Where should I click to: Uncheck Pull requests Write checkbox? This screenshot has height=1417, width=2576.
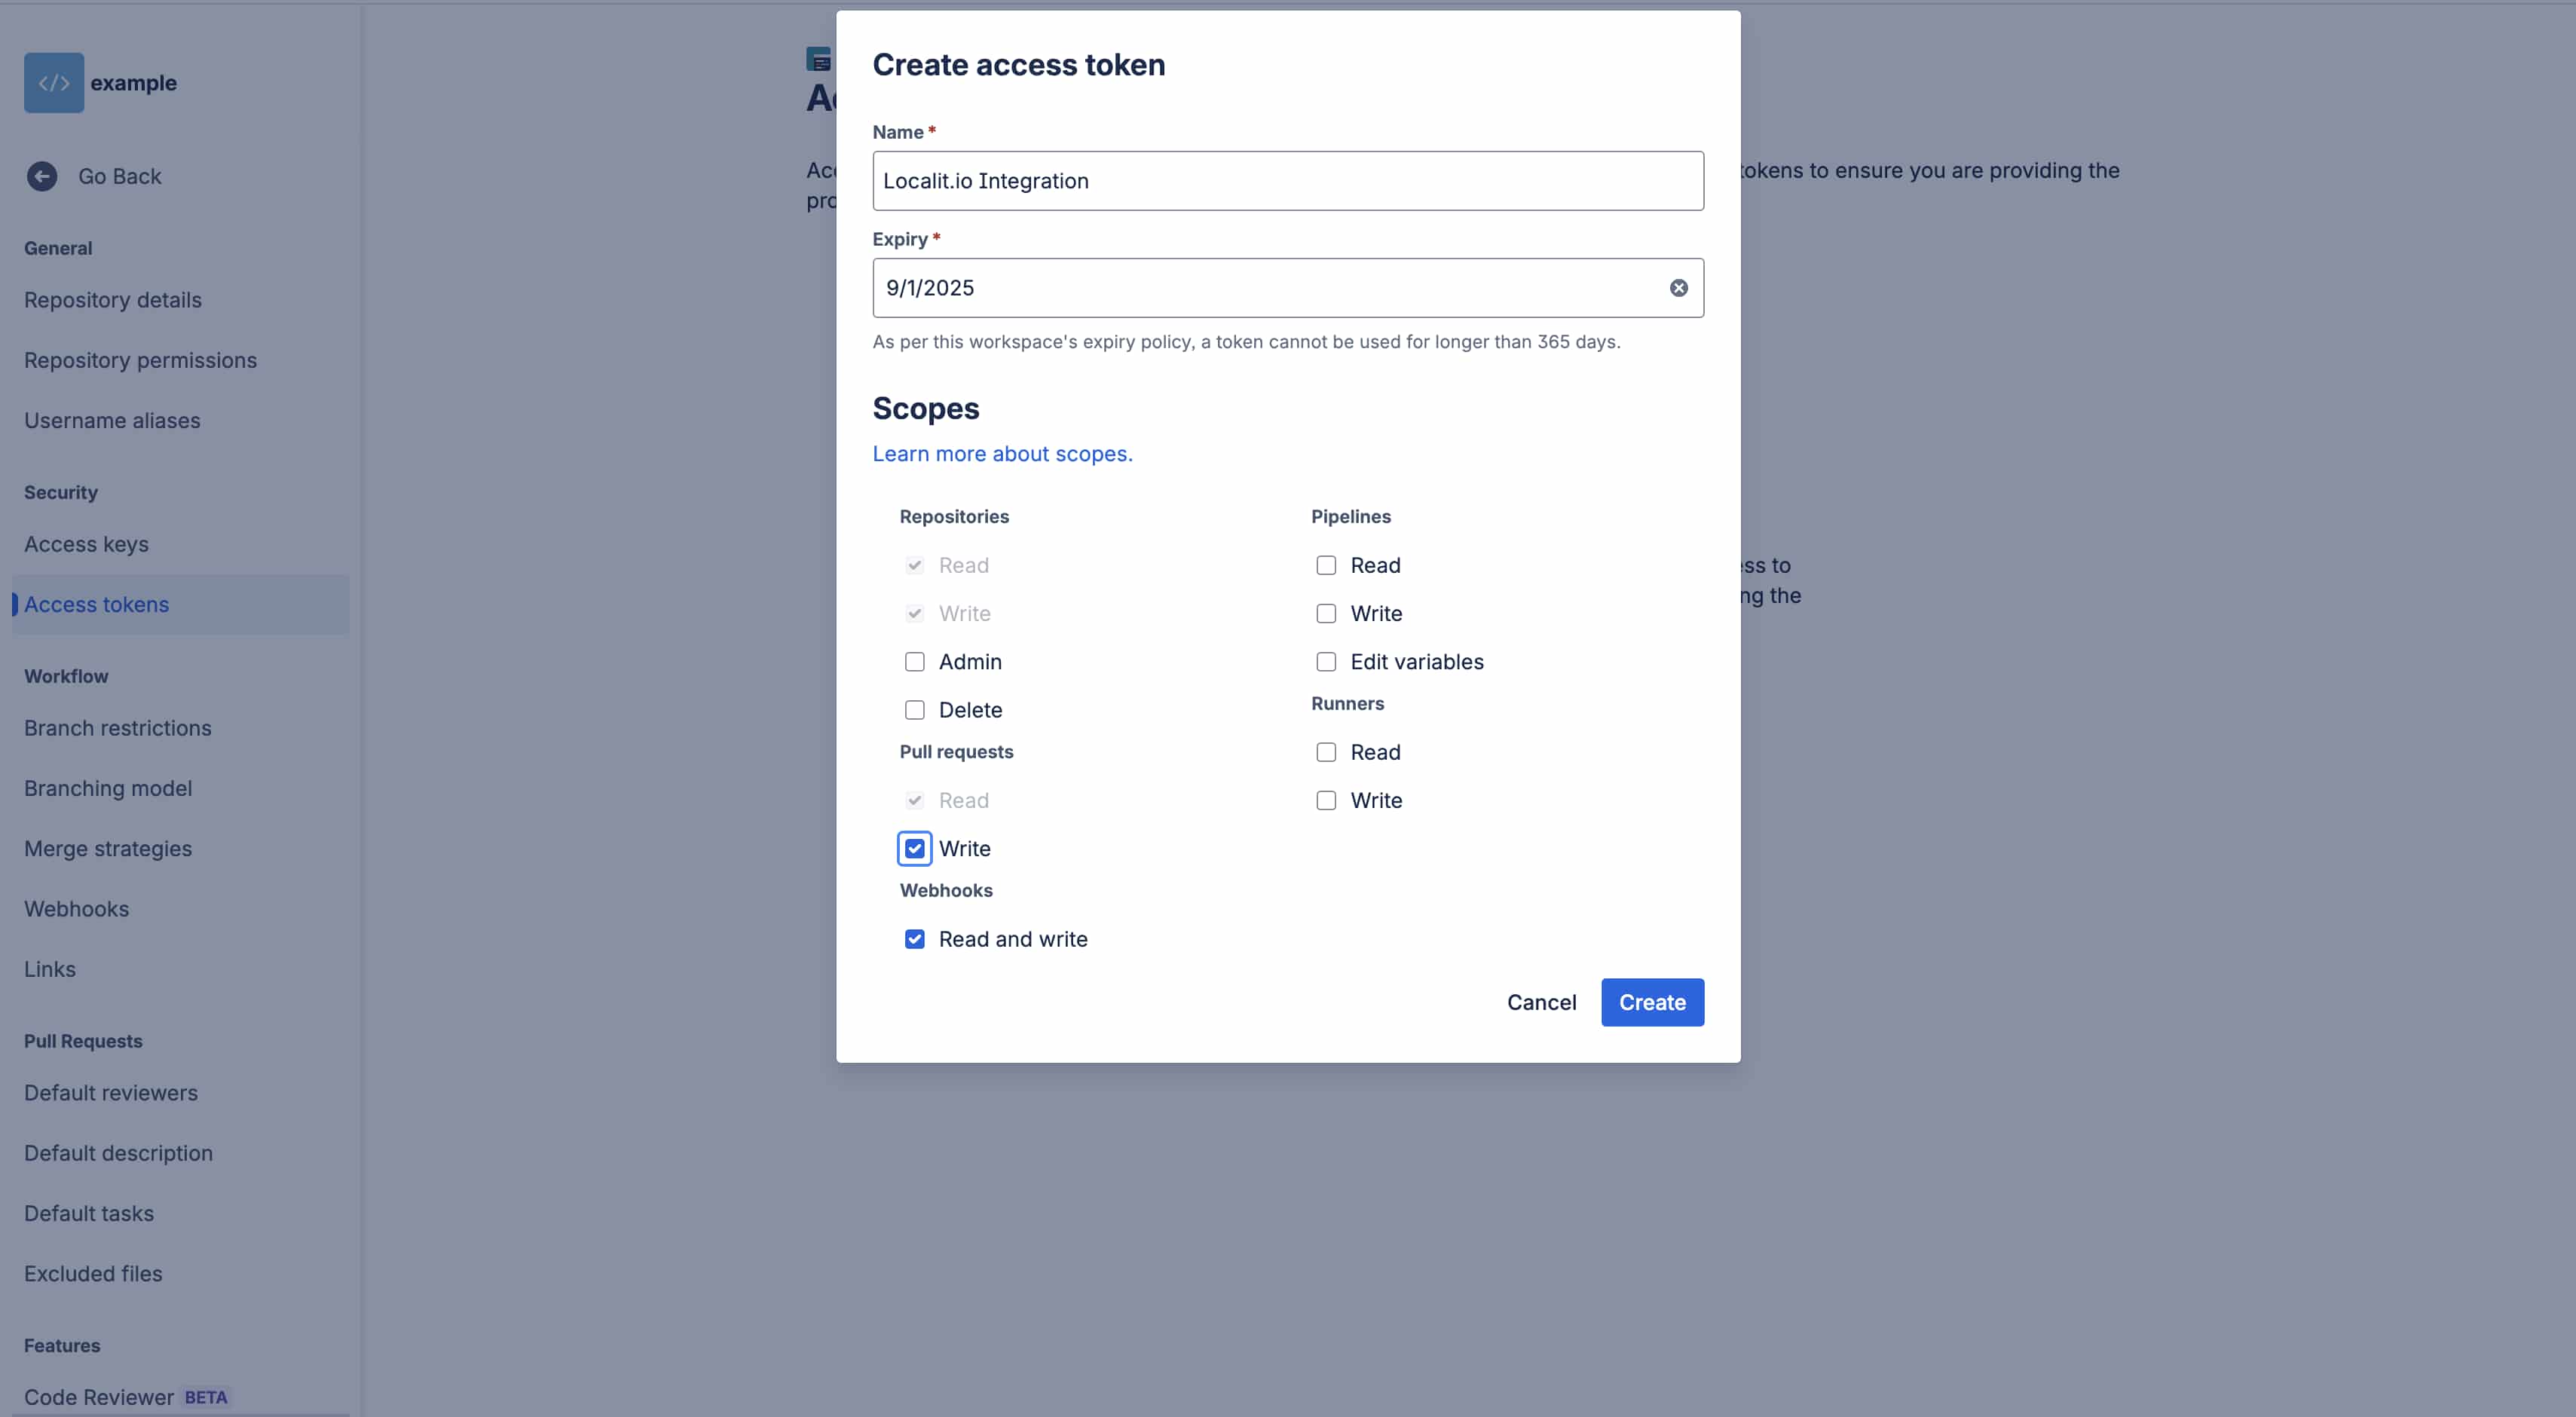pos(914,849)
